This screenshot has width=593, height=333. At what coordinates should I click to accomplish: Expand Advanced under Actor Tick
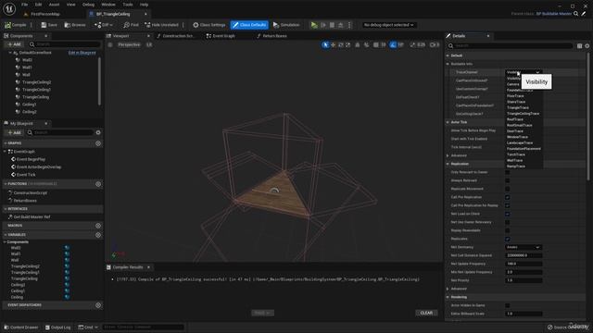tap(448, 155)
